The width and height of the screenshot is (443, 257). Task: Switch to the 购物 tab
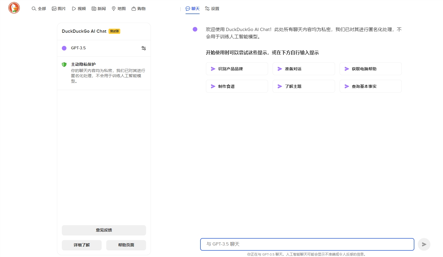(x=139, y=9)
